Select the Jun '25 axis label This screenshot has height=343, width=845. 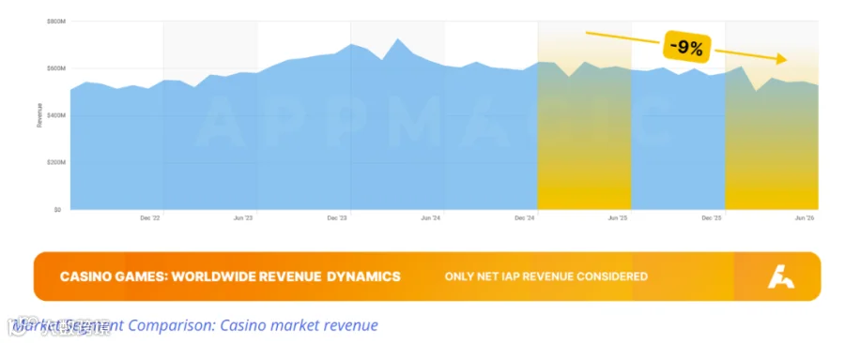[618, 218]
